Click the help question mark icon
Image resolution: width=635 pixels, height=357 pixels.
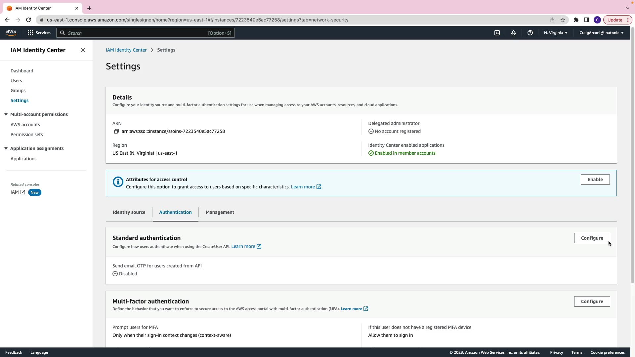coord(530,33)
